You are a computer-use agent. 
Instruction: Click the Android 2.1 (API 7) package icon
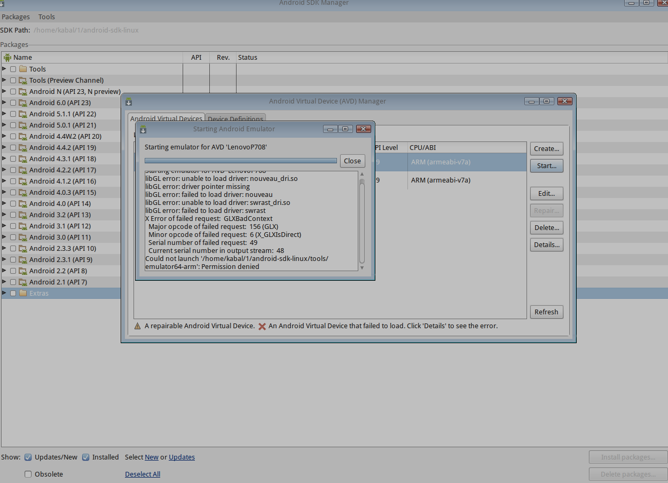pyautogui.click(x=23, y=282)
